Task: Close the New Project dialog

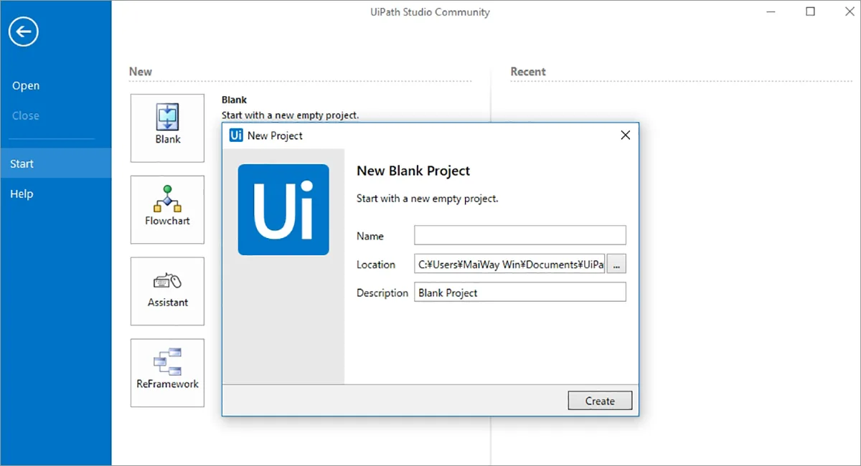Action: click(x=625, y=135)
